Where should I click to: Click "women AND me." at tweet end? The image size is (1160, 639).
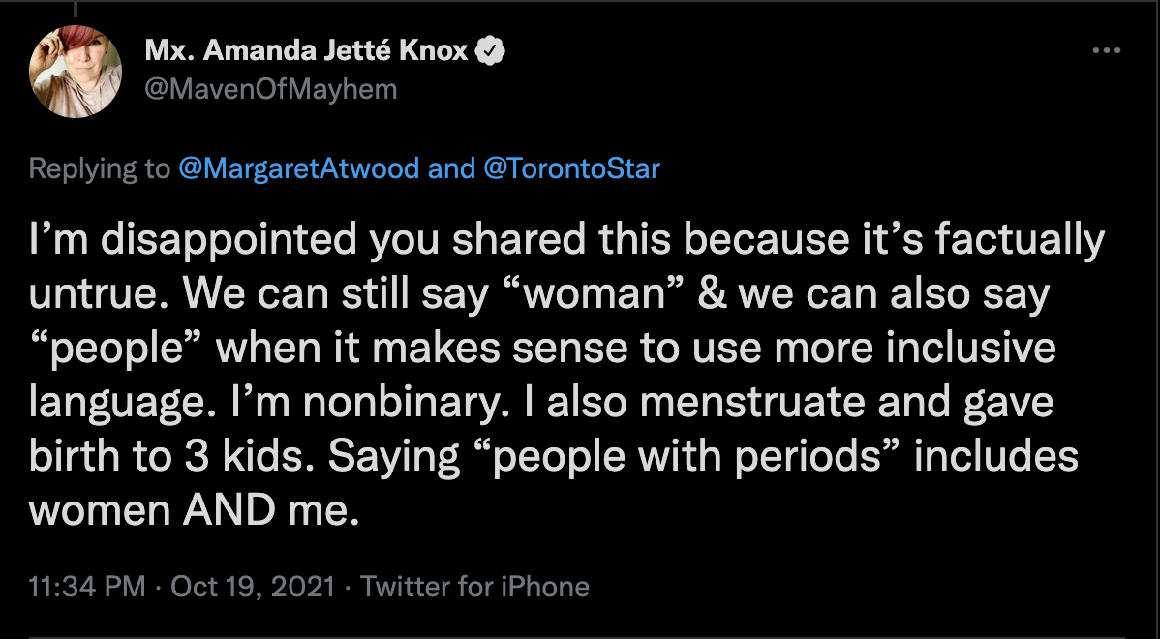pos(195,510)
